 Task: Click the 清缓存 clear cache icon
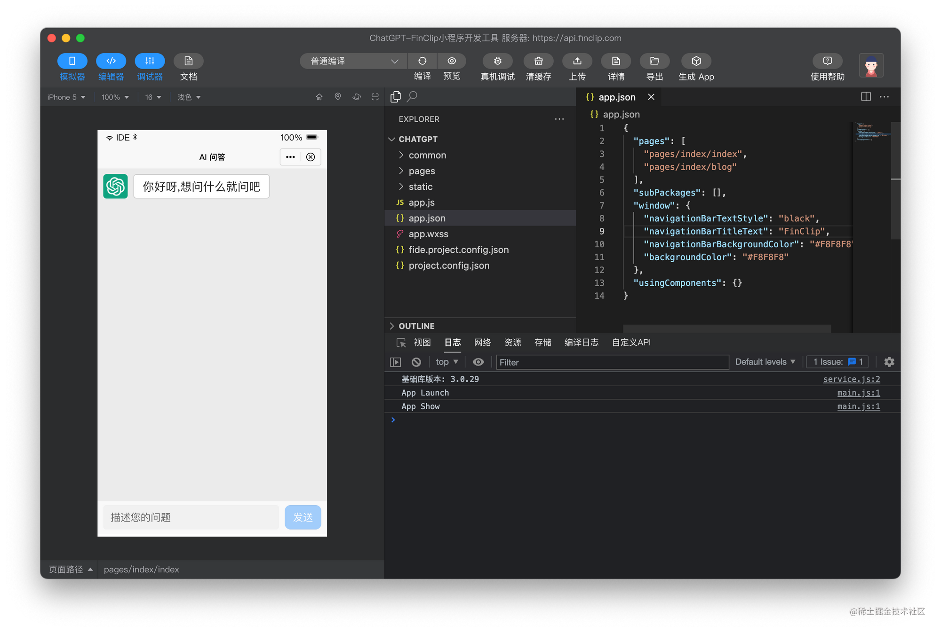[x=539, y=61]
